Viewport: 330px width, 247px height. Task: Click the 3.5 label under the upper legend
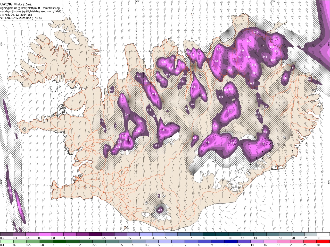pyautogui.click(x=129, y=238)
